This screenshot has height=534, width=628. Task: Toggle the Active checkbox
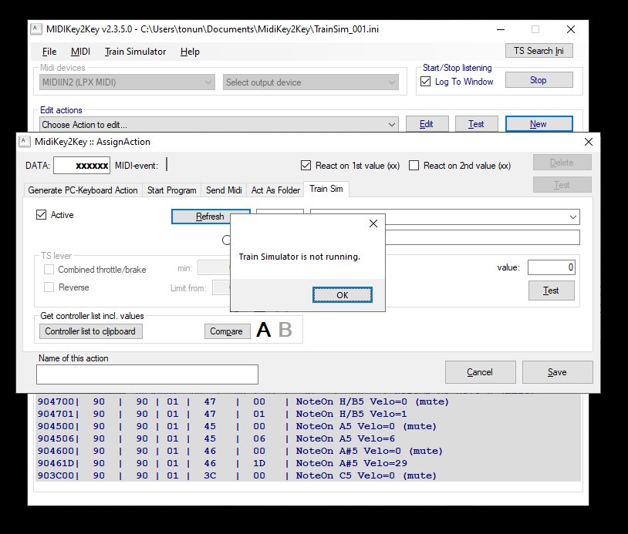tap(41, 215)
